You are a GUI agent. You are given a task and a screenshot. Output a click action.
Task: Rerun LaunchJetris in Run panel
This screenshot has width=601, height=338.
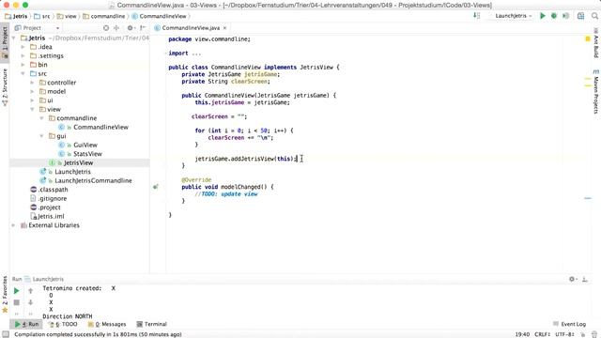tap(17, 291)
